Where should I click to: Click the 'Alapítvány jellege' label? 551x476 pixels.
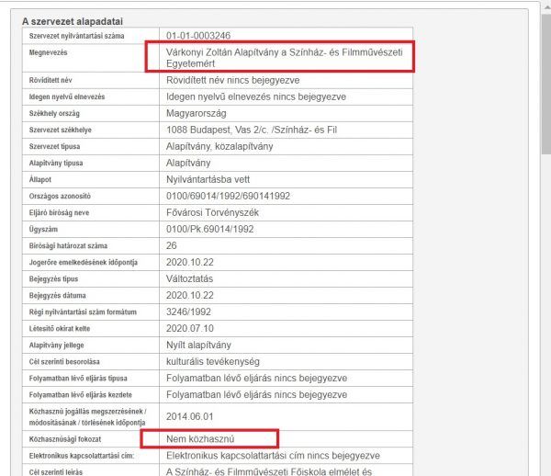(57, 346)
